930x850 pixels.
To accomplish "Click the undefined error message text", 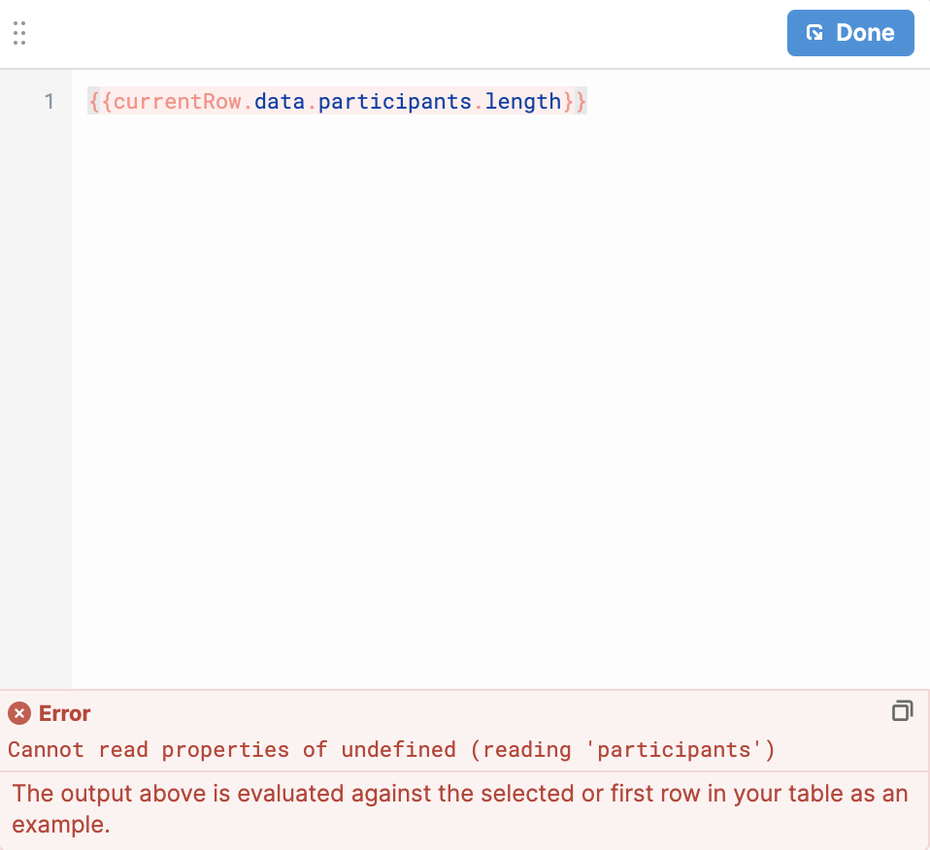I will 388,749.
